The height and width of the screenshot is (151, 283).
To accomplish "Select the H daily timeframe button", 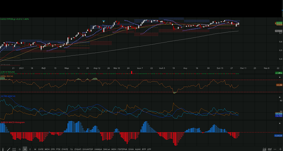I will tap(25, 149).
